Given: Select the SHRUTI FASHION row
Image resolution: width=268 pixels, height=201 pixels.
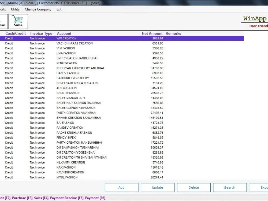Looking at the screenshot, I should click(x=122, y=93).
